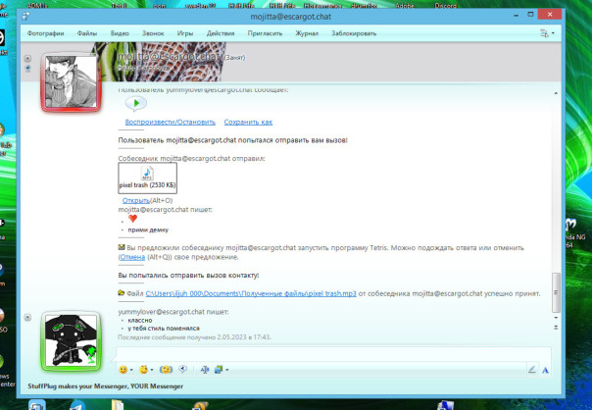The width and height of the screenshot is (592, 410).
Task: Open the emoticon picker smiley
Action: (123, 370)
